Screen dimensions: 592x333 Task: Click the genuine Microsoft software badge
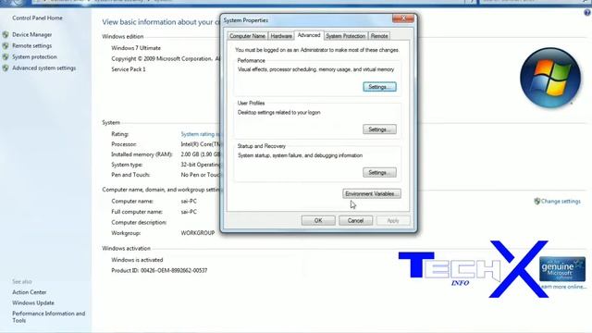coord(562,269)
